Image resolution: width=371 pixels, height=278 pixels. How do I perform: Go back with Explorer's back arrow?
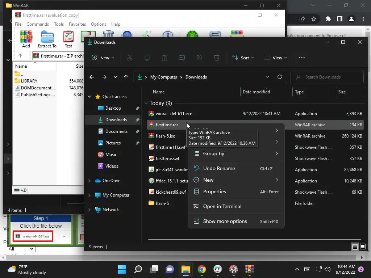click(x=92, y=77)
